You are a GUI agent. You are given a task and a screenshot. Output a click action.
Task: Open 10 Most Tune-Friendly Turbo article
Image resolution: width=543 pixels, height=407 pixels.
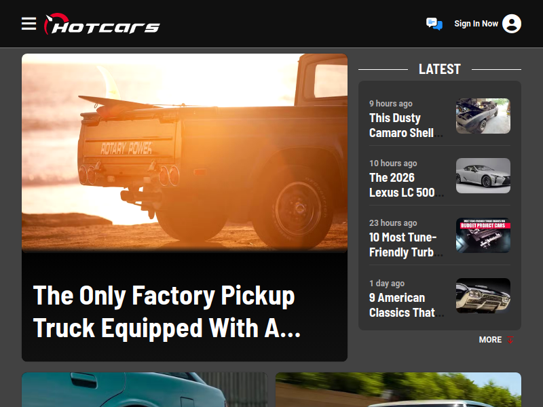[406, 245]
